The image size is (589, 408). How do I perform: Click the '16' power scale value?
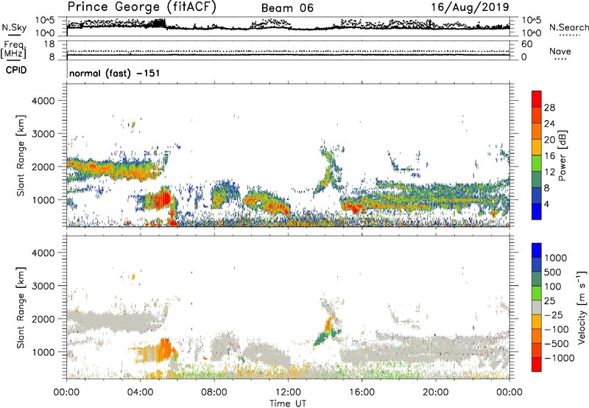[549, 156]
